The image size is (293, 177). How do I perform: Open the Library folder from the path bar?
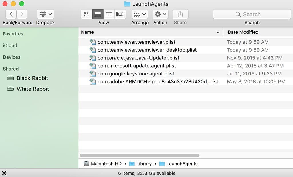(144, 164)
